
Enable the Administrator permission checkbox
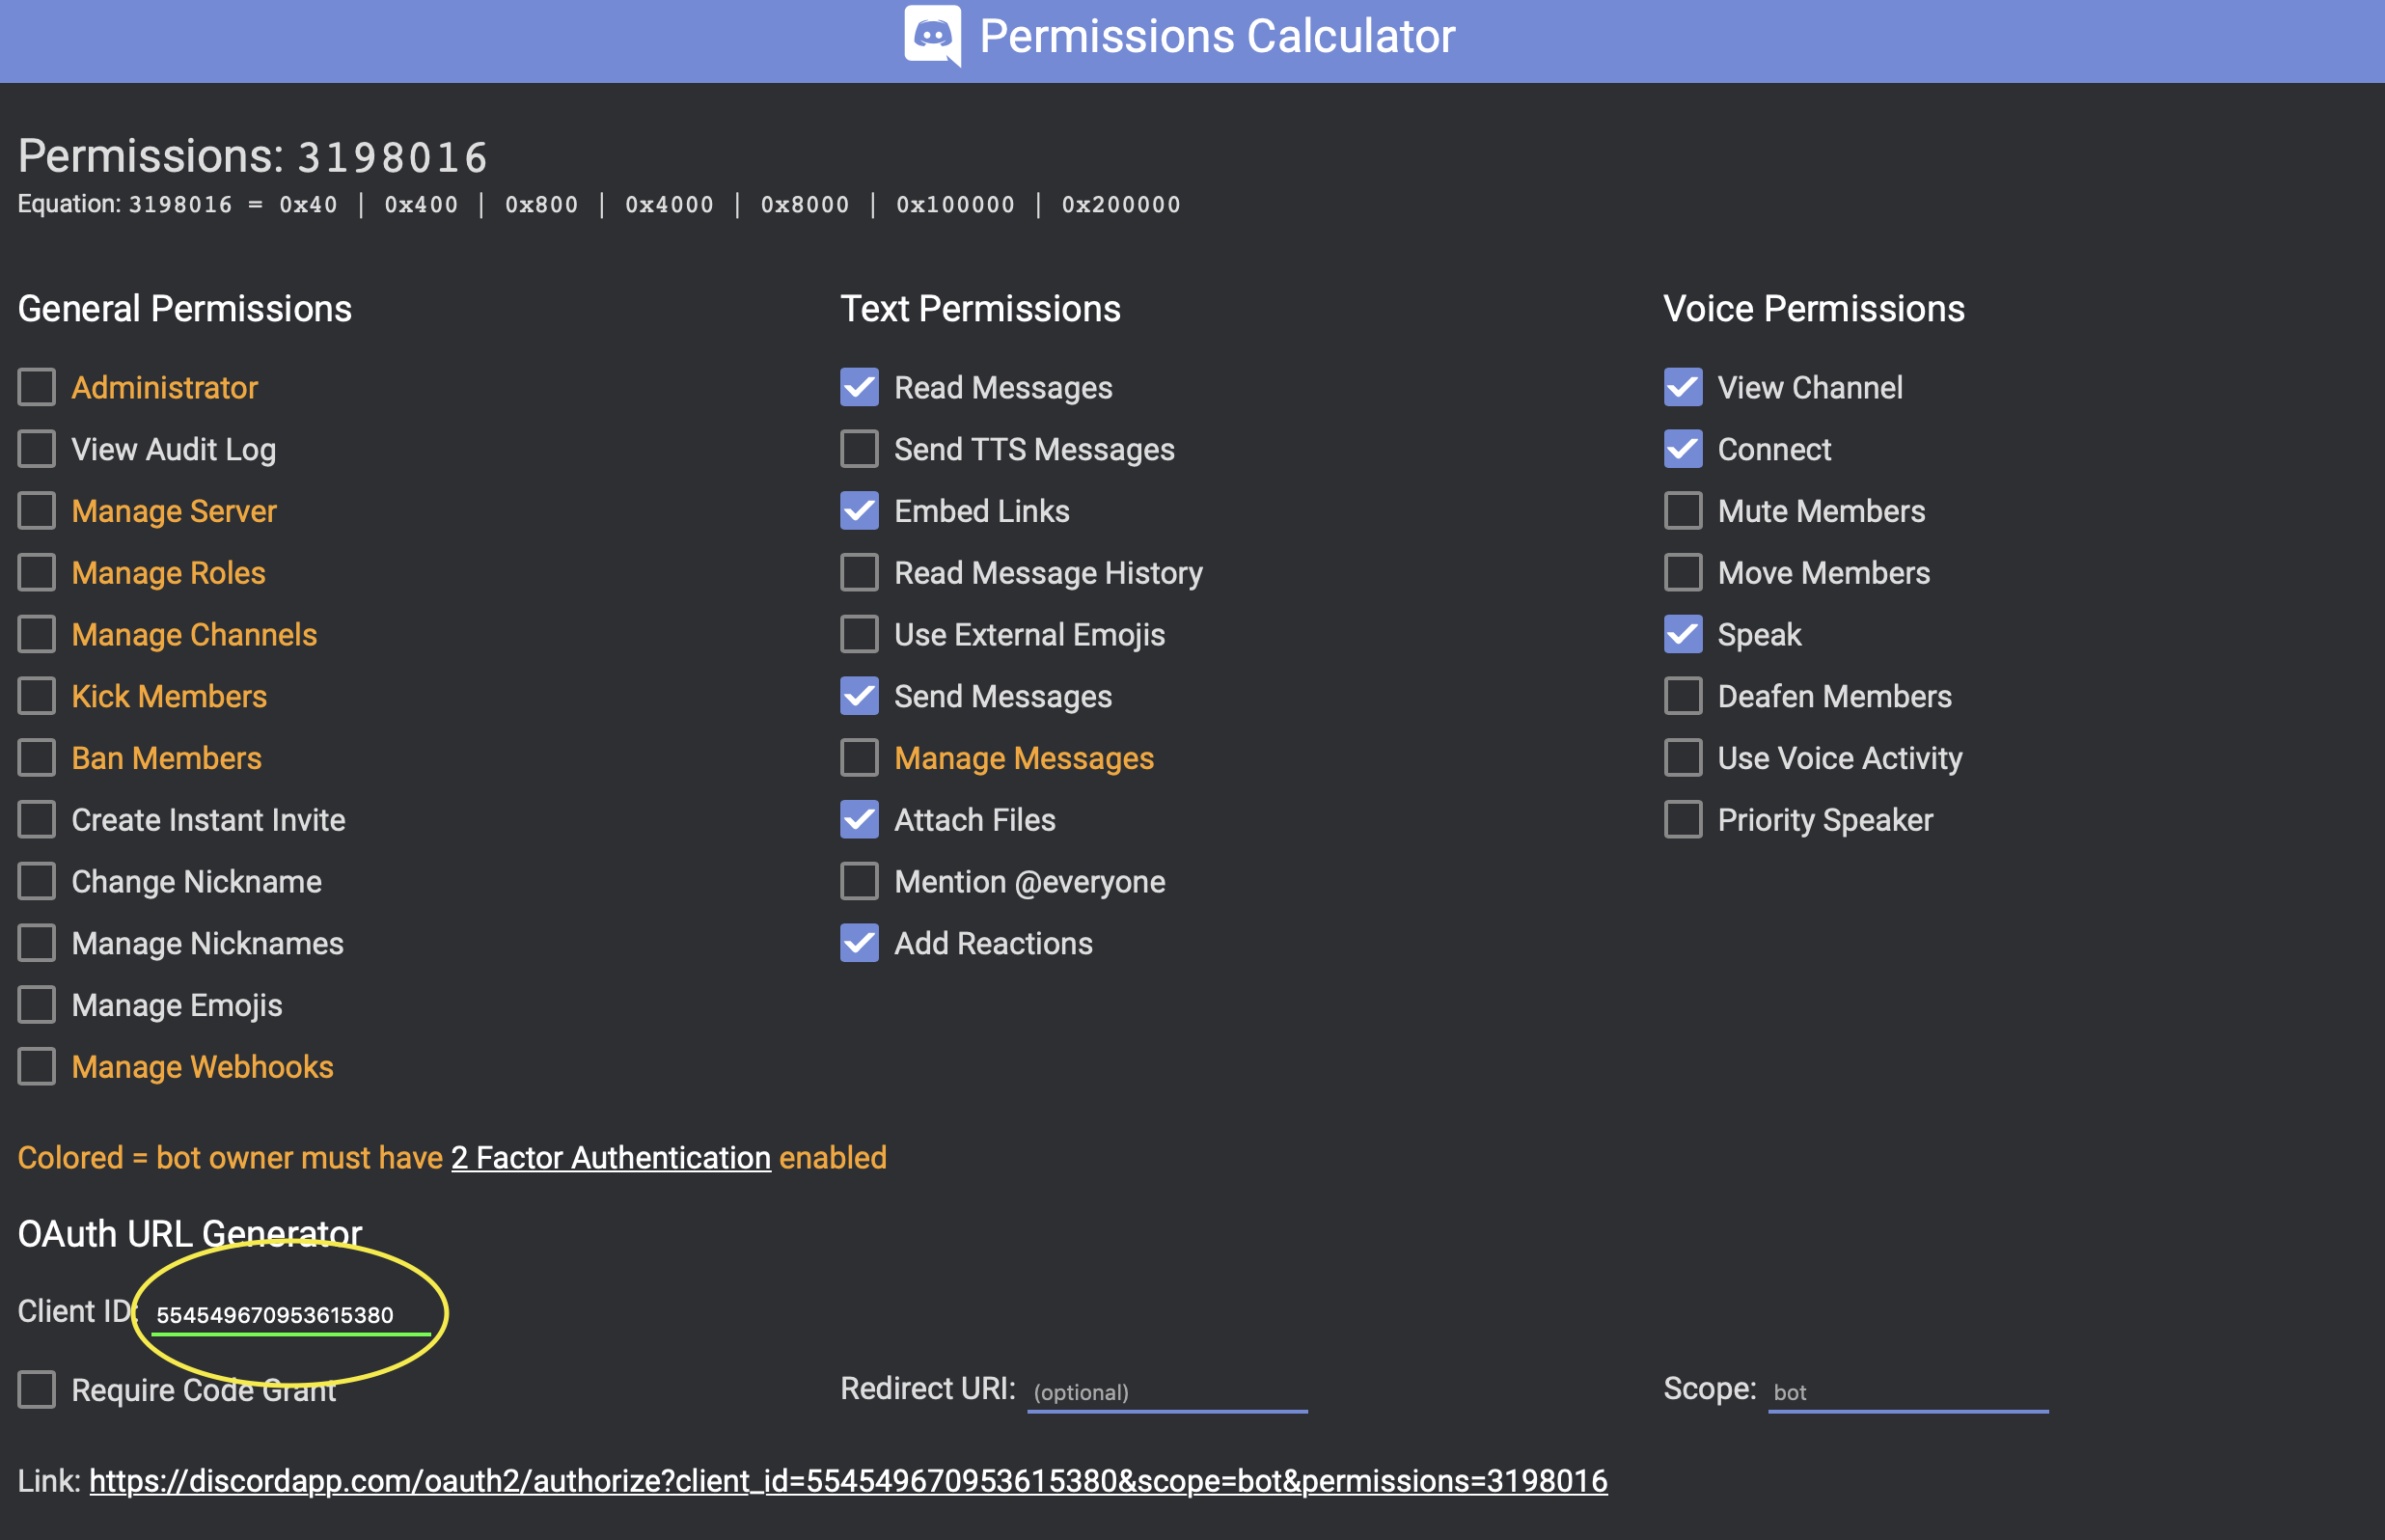[x=37, y=387]
